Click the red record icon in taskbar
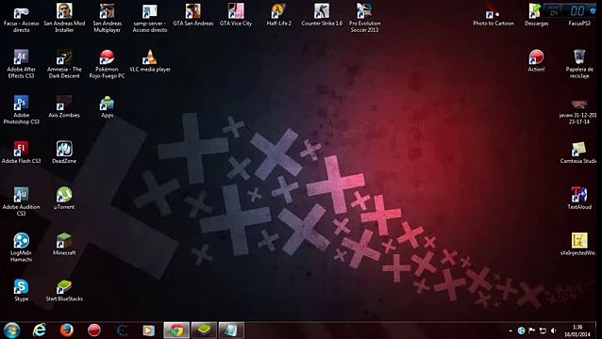 [x=94, y=331]
